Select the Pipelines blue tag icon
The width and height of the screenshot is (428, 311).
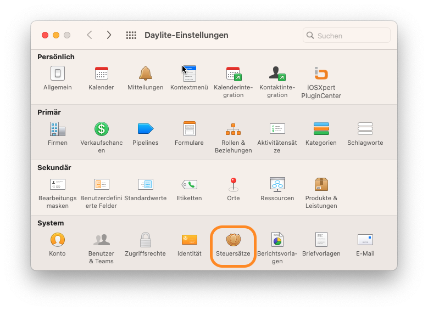point(146,129)
